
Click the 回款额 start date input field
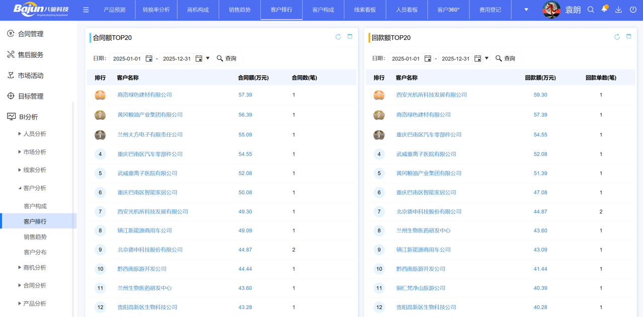[x=406, y=58]
